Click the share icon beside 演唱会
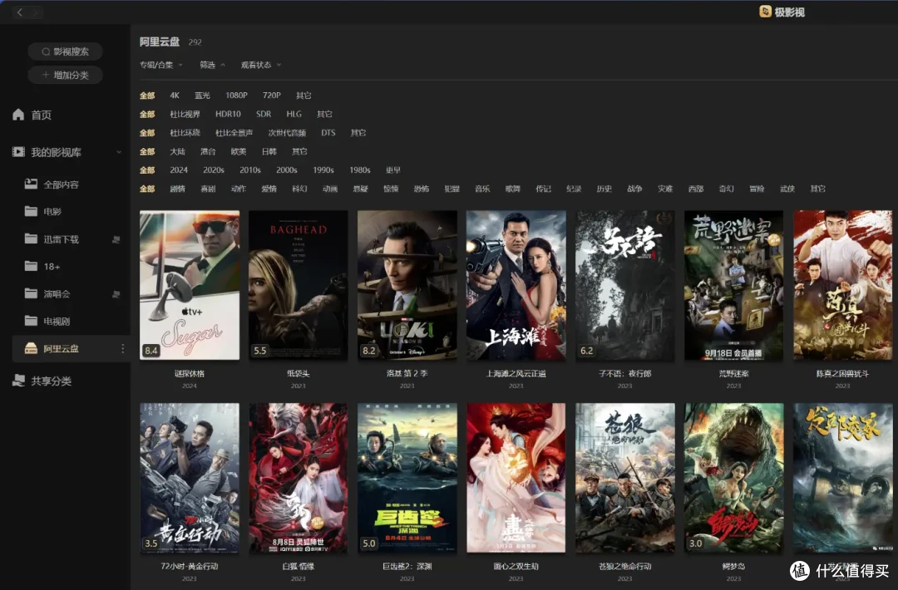The width and height of the screenshot is (898, 590). pyautogui.click(x=116, y=294)
